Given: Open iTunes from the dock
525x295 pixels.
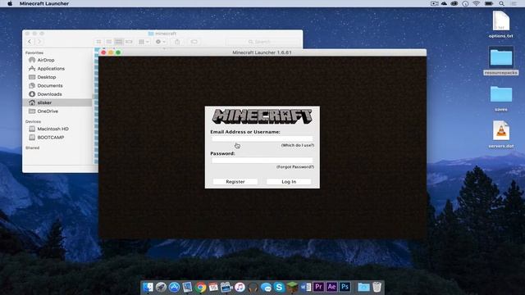Looking at the screenshot, I should coord(240,287).
